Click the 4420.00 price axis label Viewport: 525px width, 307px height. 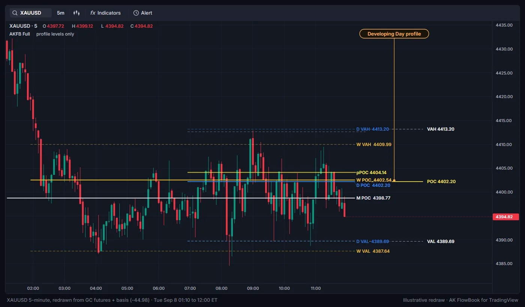(504, 97)
